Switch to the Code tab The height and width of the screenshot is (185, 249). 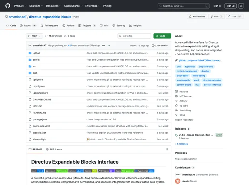click(11, 26)
